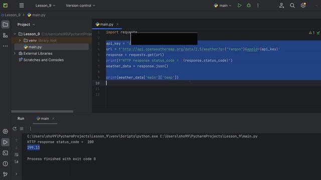Start debugging with the bug icon
Screen dimensions: 321x180
(249, 5)
